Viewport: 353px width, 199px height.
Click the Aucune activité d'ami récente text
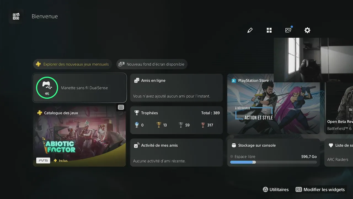pos(159,161)
